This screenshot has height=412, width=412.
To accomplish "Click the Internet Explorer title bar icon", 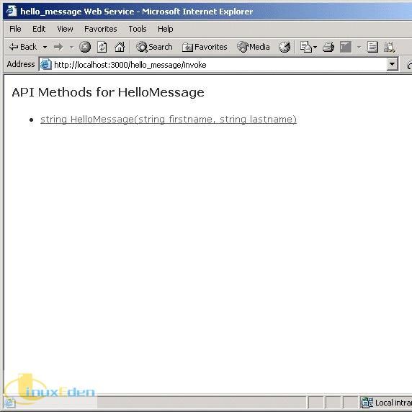I will [12, 12].
